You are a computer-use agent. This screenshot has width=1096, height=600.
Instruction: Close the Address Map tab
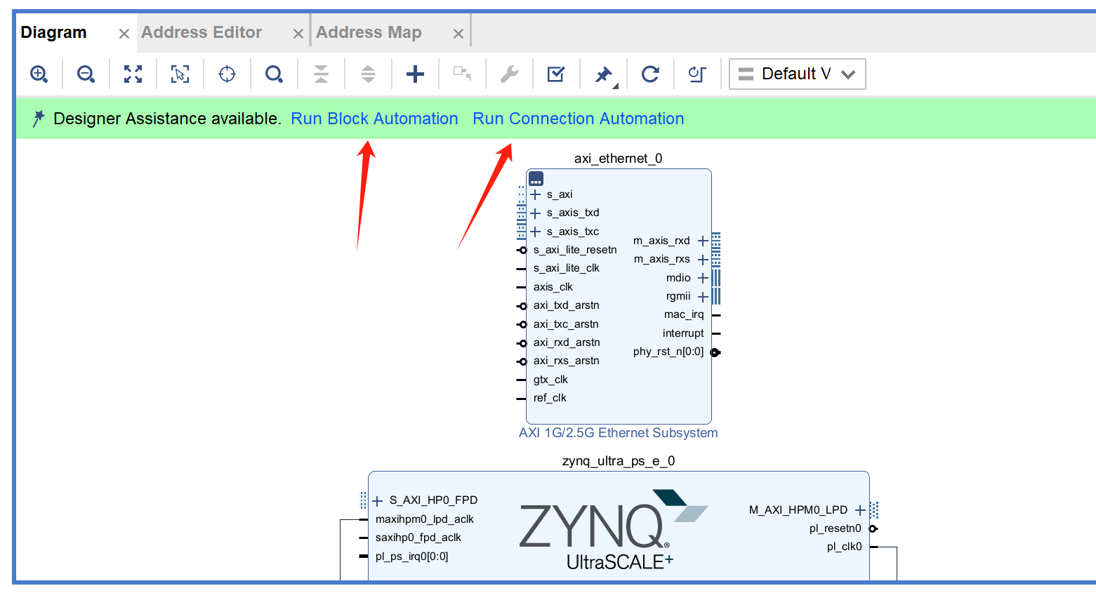[458, 34]
